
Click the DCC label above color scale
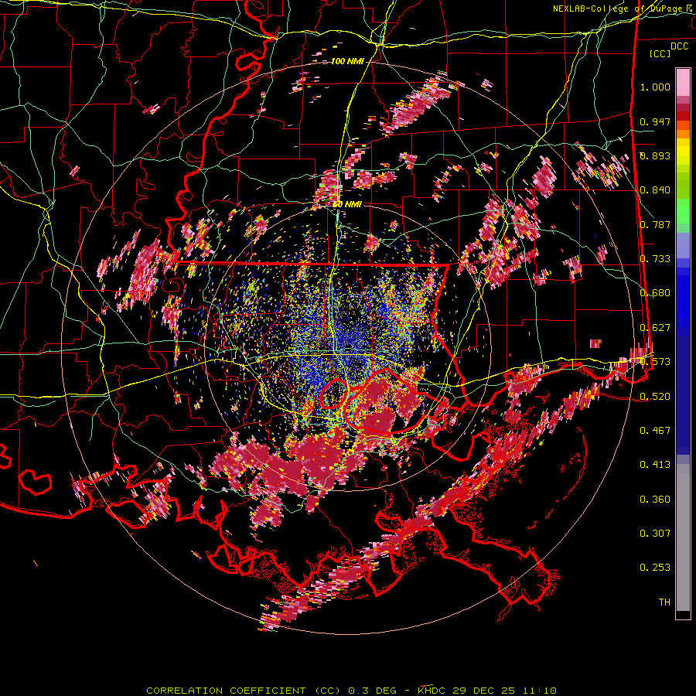click(x=679, y=46)
